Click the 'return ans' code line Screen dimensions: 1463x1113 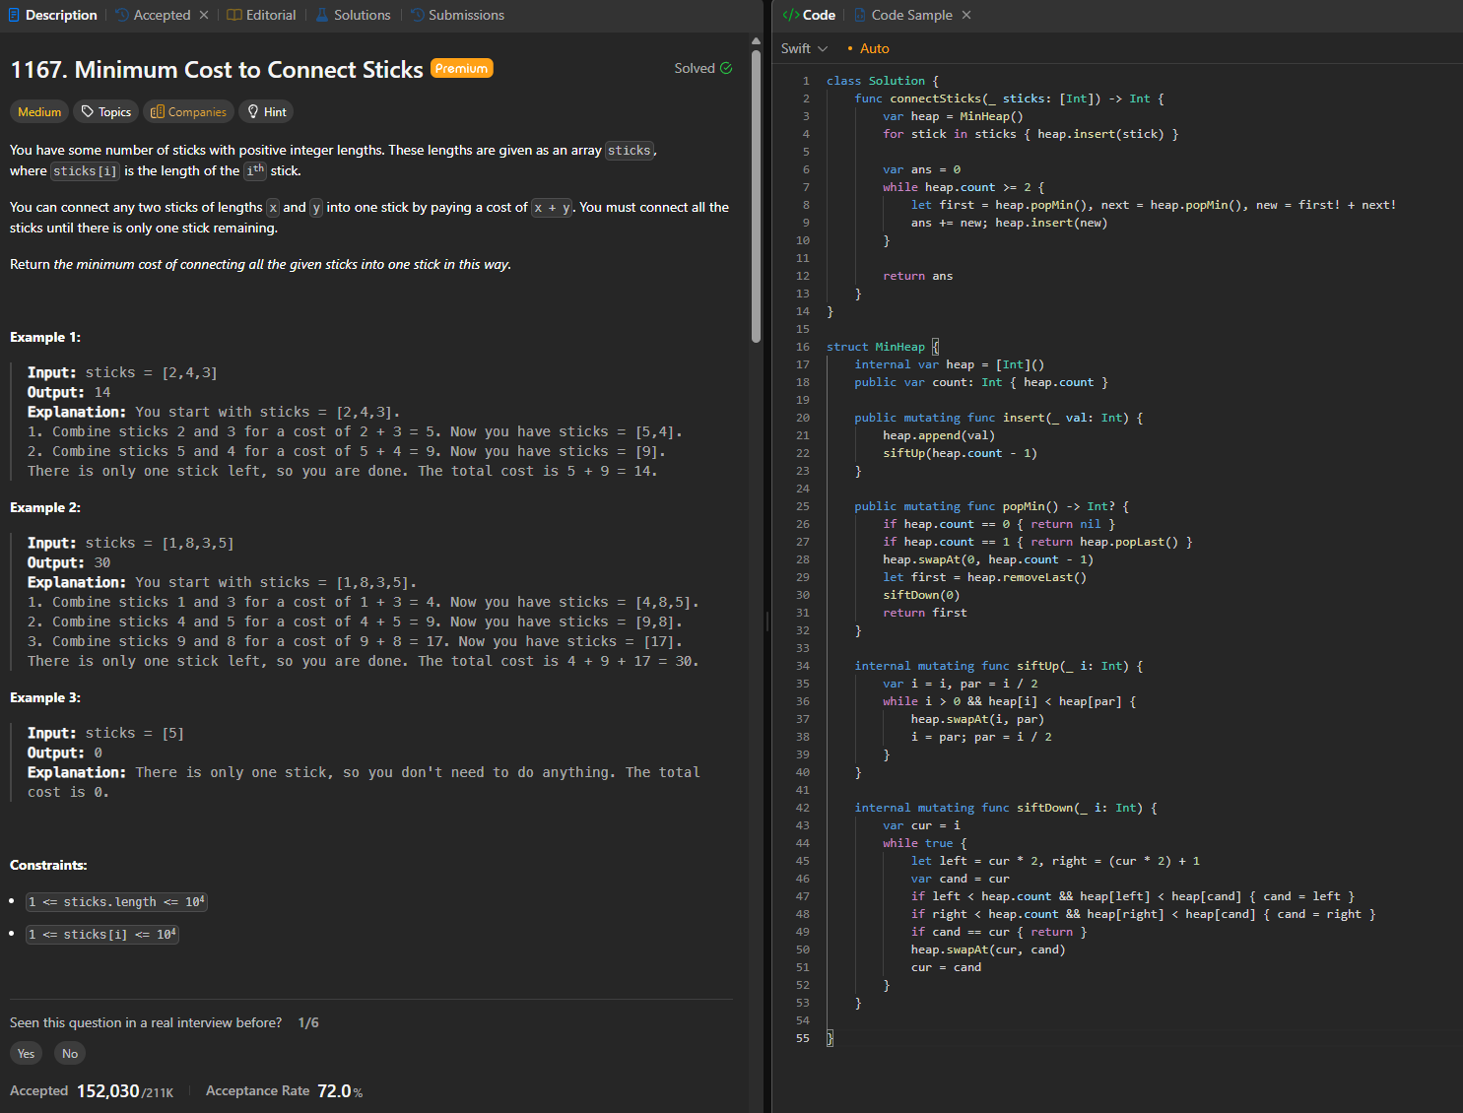[917, 276]
